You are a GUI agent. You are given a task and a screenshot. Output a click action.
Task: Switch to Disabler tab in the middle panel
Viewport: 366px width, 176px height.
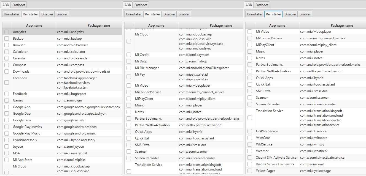pos(169,14)
